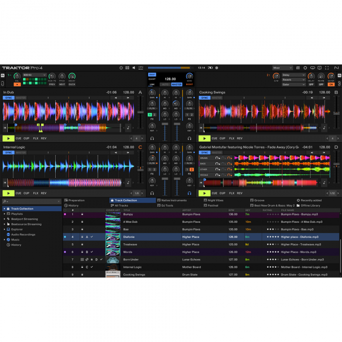Click the History clock icon in the sidebar
The image size is (342, 342).
[x=8, y=245]
